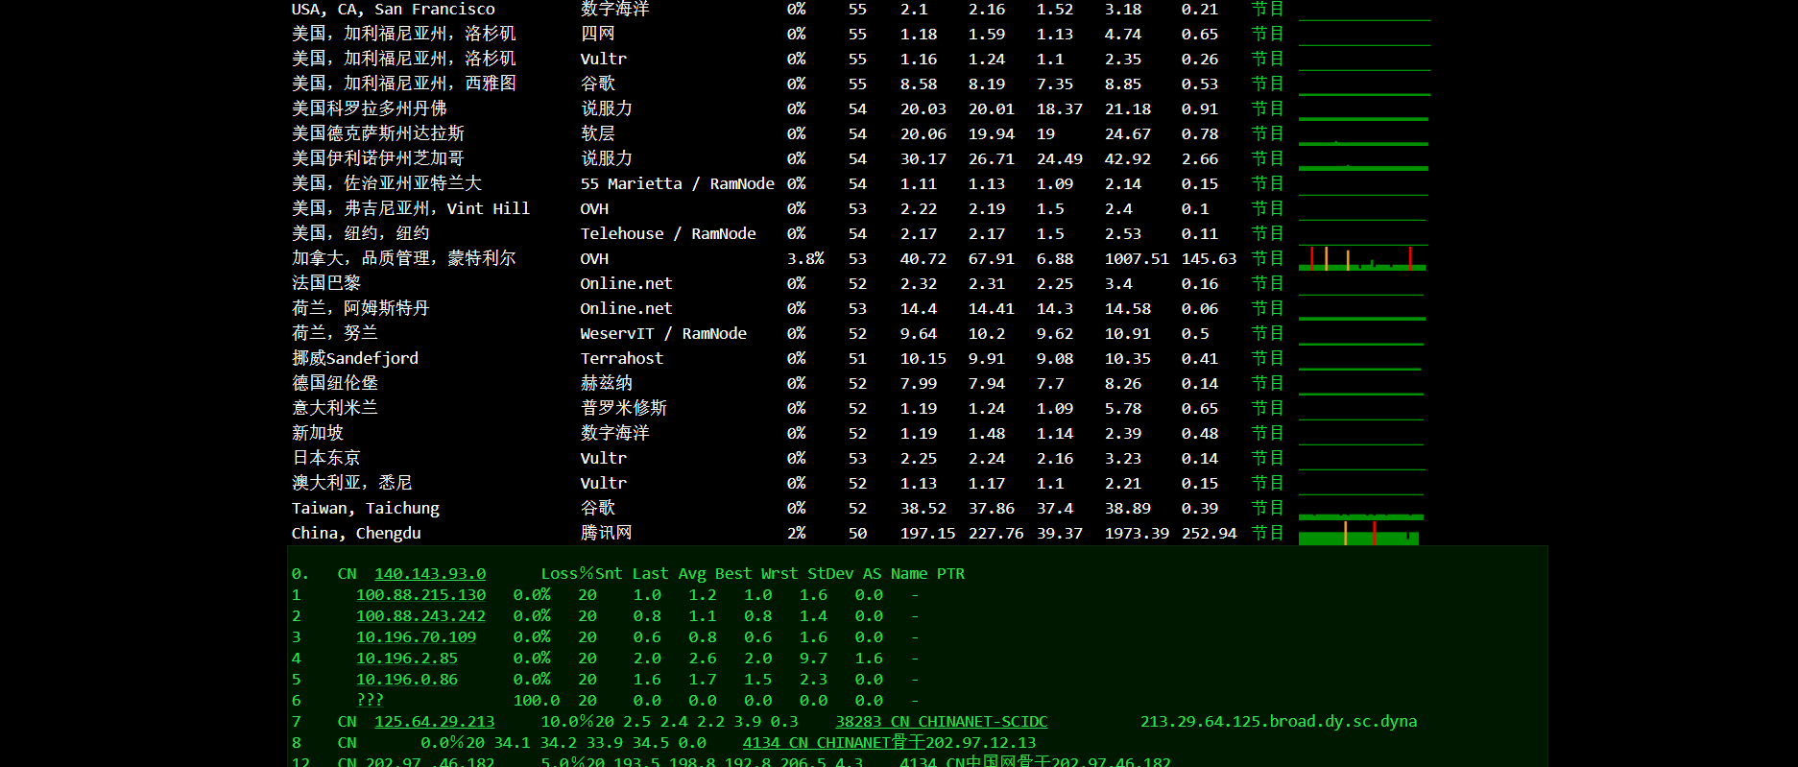Open the 节目 link for 荷兰,阿姆斯特丹 row

coord(1267,308)
